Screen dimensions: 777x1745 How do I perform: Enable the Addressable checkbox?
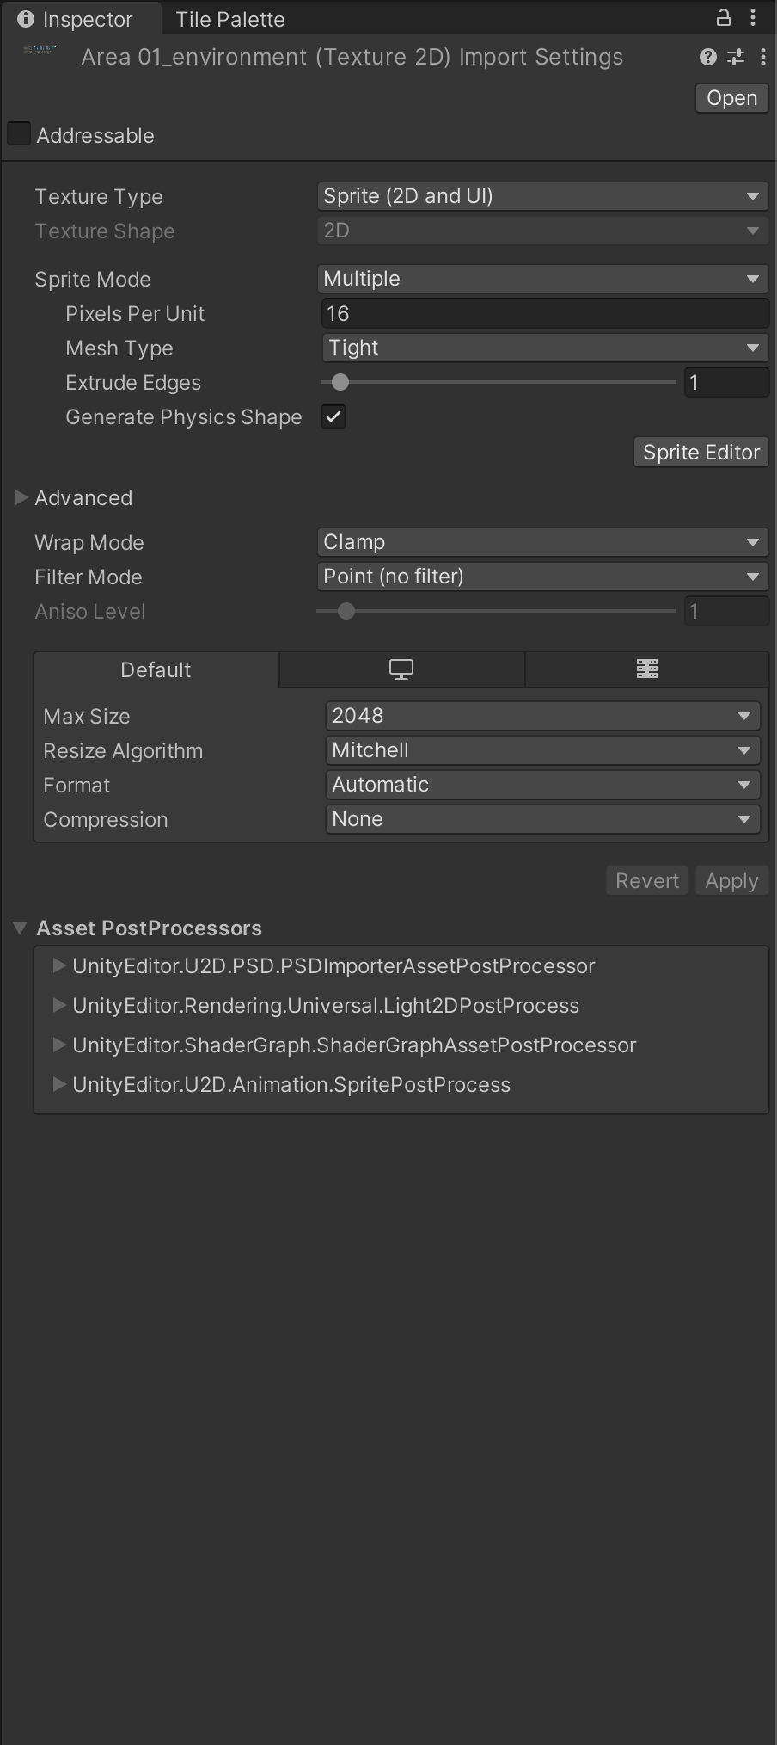[19, 133]
